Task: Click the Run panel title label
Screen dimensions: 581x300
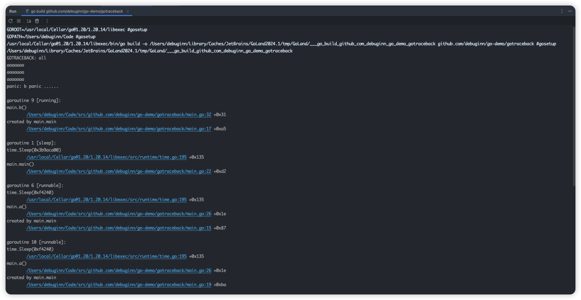Action: click(x=13, y=11)
